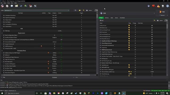
Task: Click the flag icon on Rich Merchants row
Action: 48,61
